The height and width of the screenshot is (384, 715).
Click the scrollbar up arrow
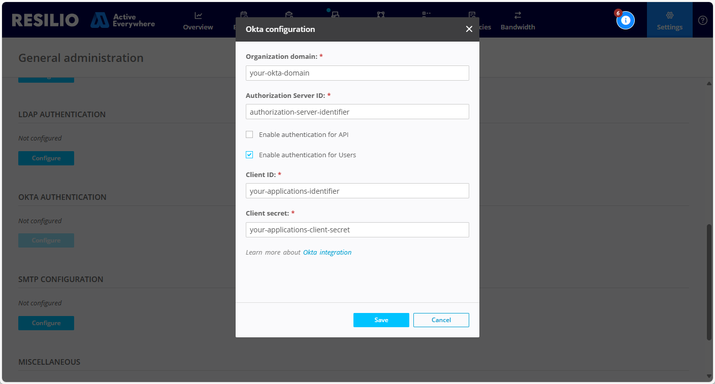pyautogui.click(x=709, y=84)
